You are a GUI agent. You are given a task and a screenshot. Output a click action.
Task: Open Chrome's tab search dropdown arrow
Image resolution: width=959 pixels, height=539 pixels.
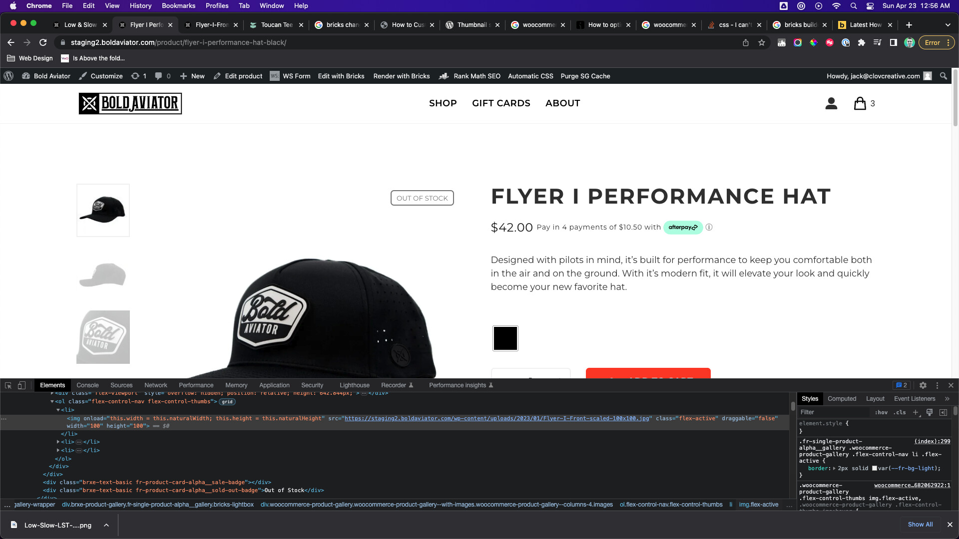pyautogui.click(x=947, y=24)
